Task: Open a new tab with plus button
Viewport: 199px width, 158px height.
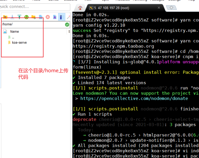Action: [171, 8]
